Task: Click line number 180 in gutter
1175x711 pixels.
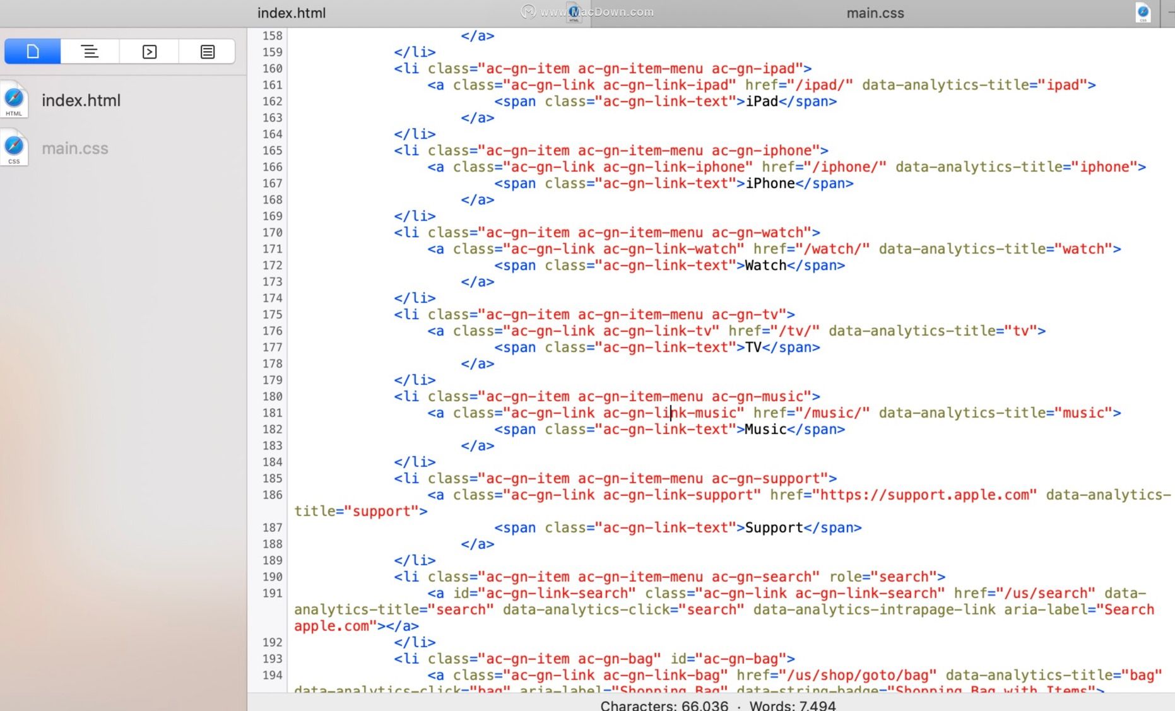Action: (272, 397)
